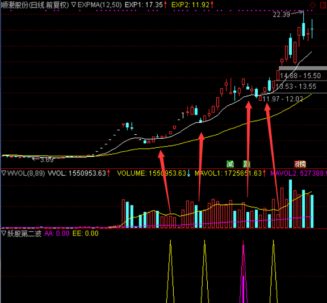The width and height of the screenshot is (327, 303).
Task: Click the 22.39 high price label
Action: pyautogui.click(x=282, y=14)
